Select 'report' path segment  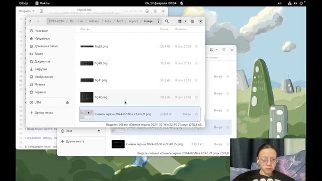point(133,21)
